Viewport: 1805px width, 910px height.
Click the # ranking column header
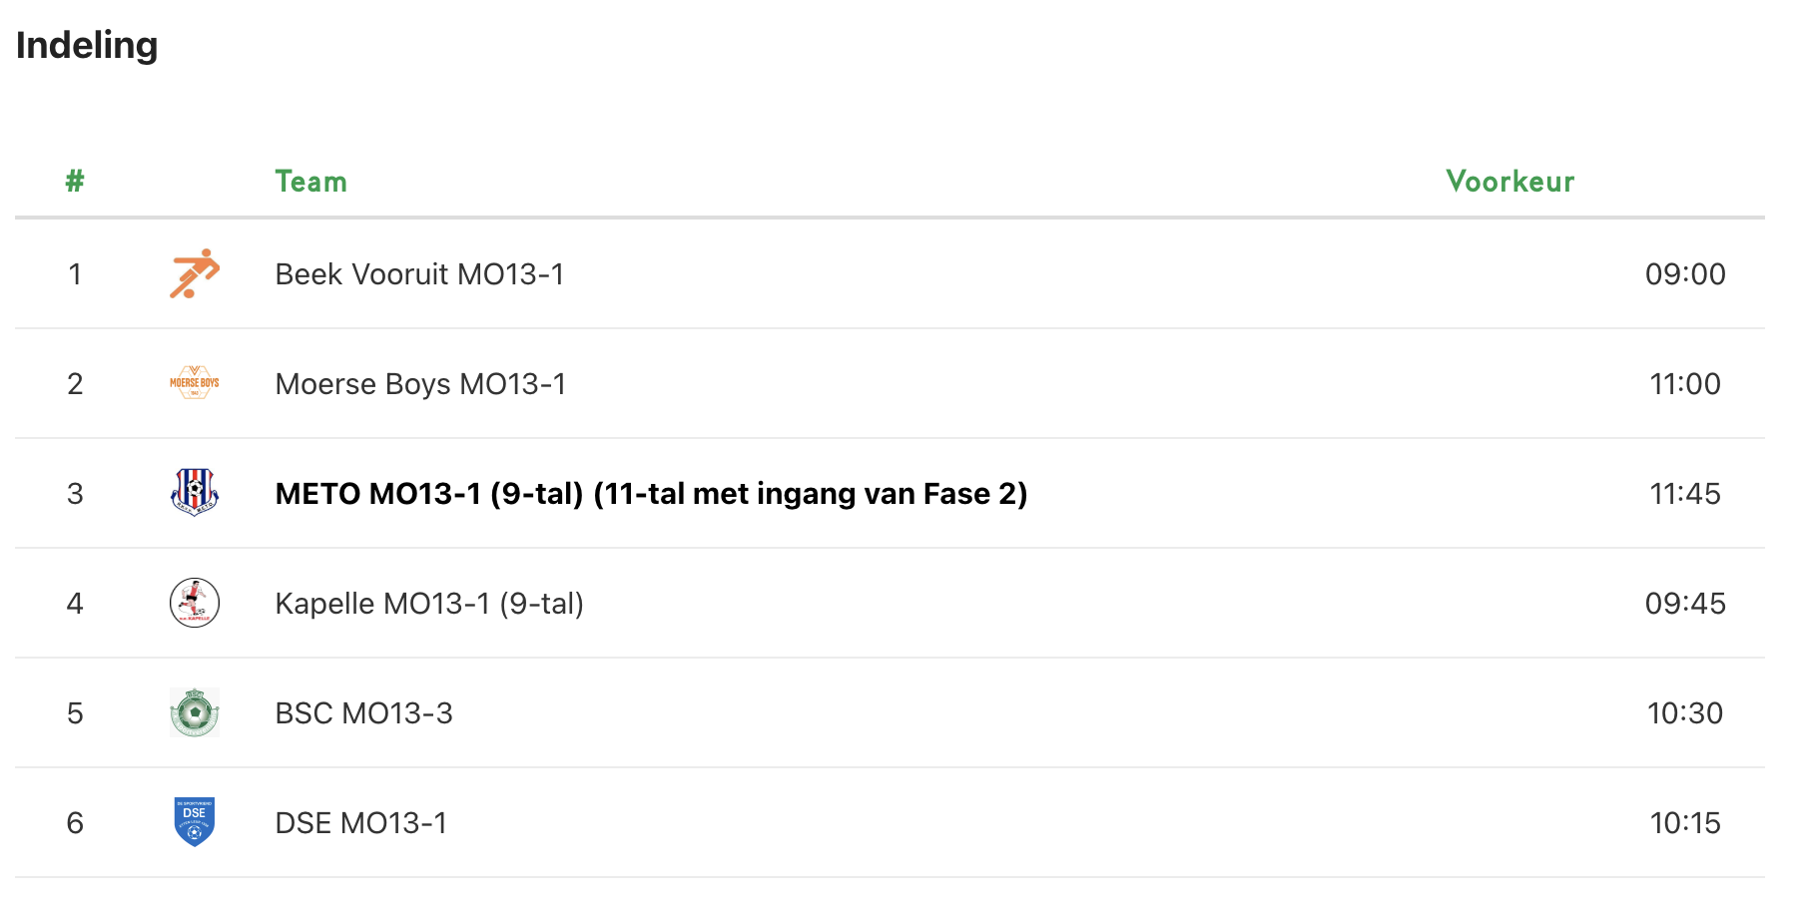(x=75, y=182)
